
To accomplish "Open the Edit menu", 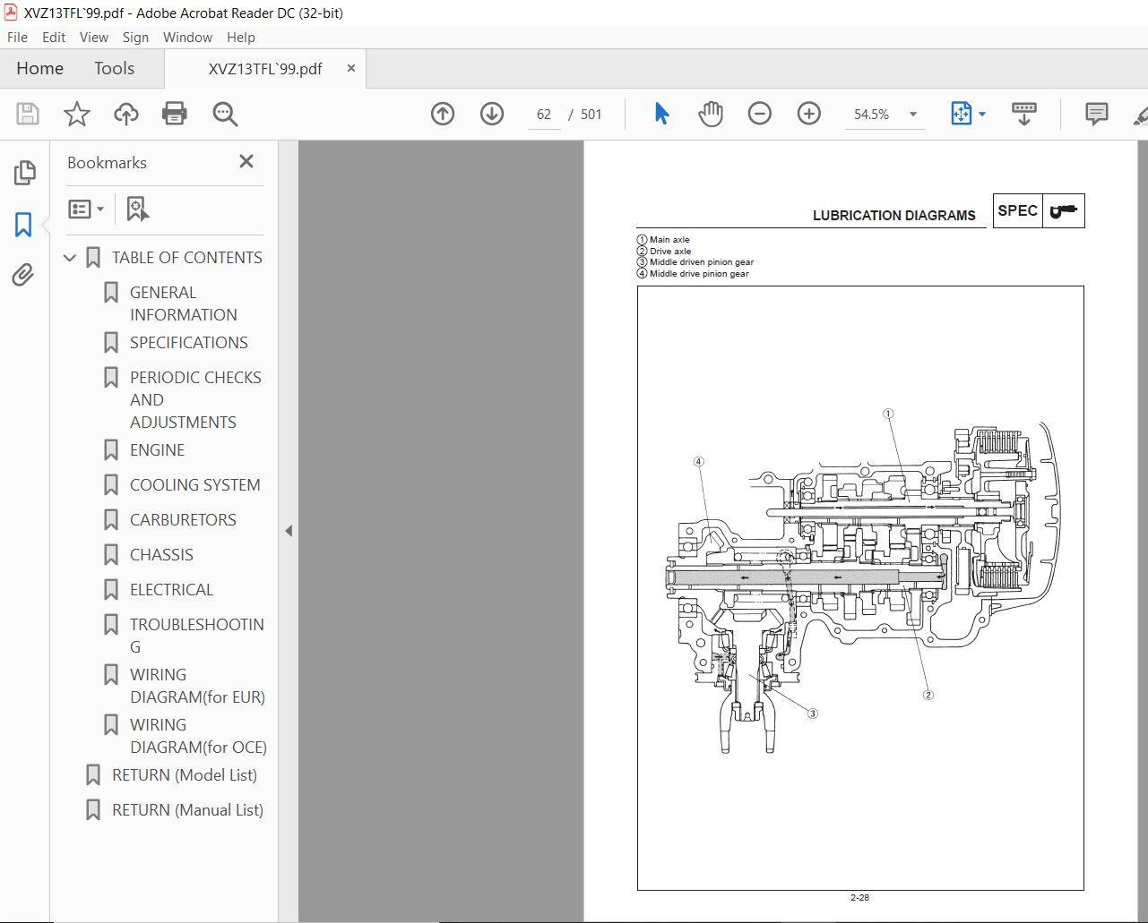I will (54, 37).
